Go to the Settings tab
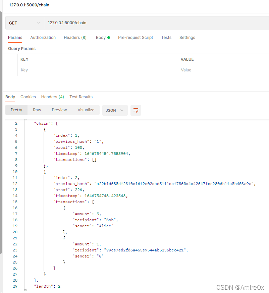Image resolution: width=269 pixels, height=293 pixels. [x=187, y=38]
